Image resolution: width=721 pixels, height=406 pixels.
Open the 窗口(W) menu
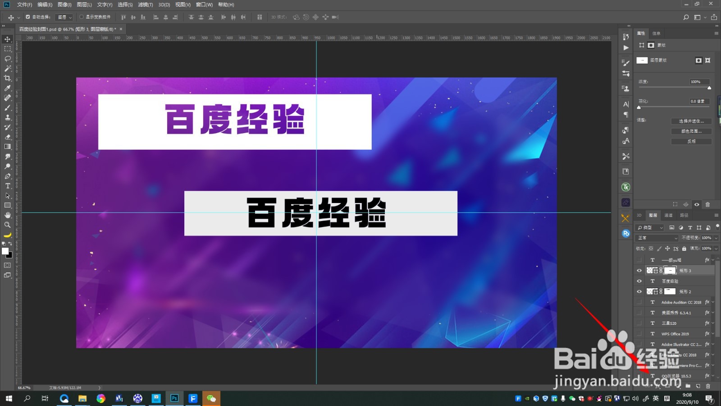(204, 5)
